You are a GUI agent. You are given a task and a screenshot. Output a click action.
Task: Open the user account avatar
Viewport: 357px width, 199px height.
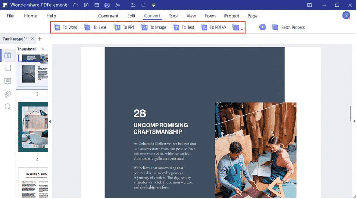pos(346,16)
